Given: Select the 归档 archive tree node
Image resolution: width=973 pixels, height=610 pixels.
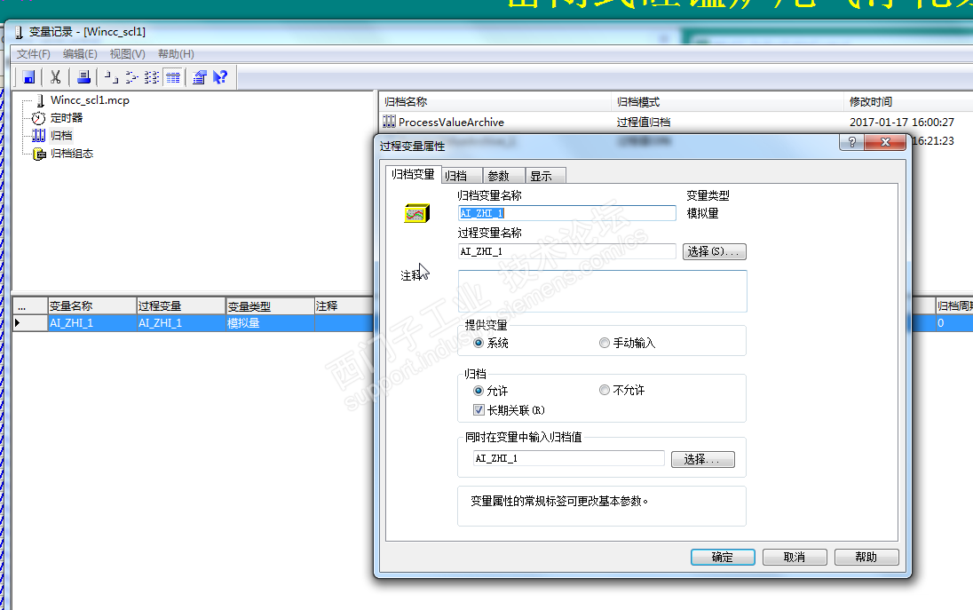Looking at the screenshot, I should 60,135.
